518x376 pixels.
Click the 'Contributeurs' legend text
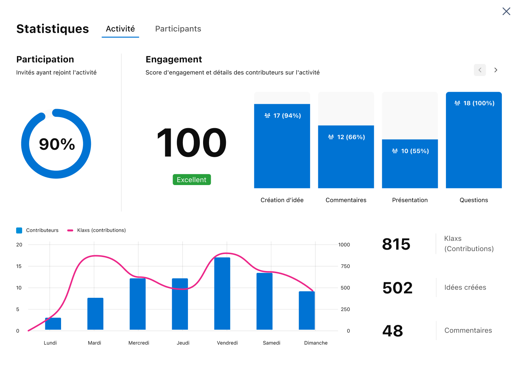(42, 230)
